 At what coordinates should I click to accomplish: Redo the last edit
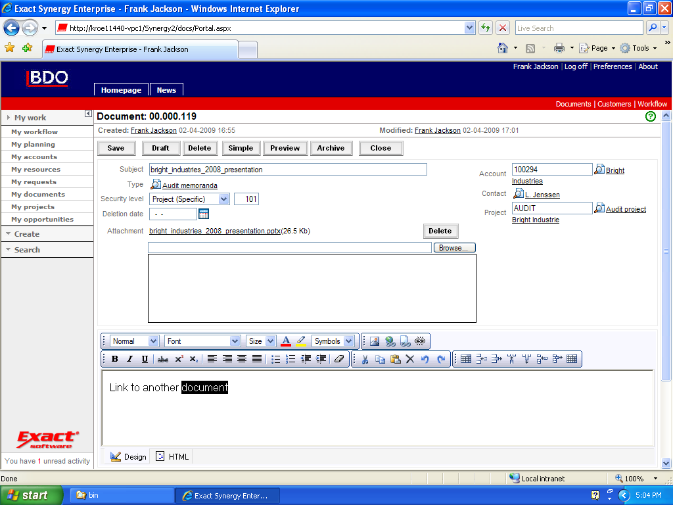point(441,359)
